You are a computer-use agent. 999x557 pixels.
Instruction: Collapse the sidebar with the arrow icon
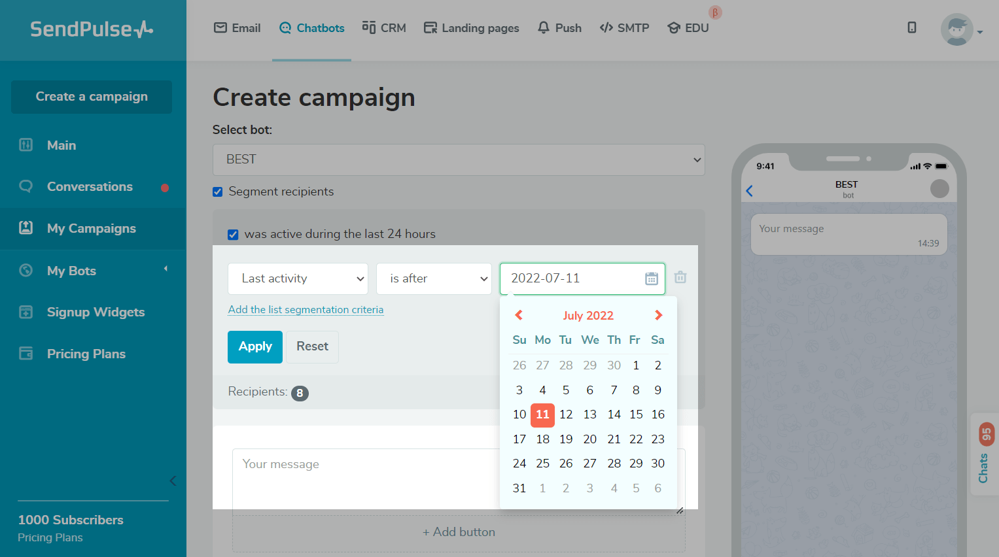(x=173, y=481)
